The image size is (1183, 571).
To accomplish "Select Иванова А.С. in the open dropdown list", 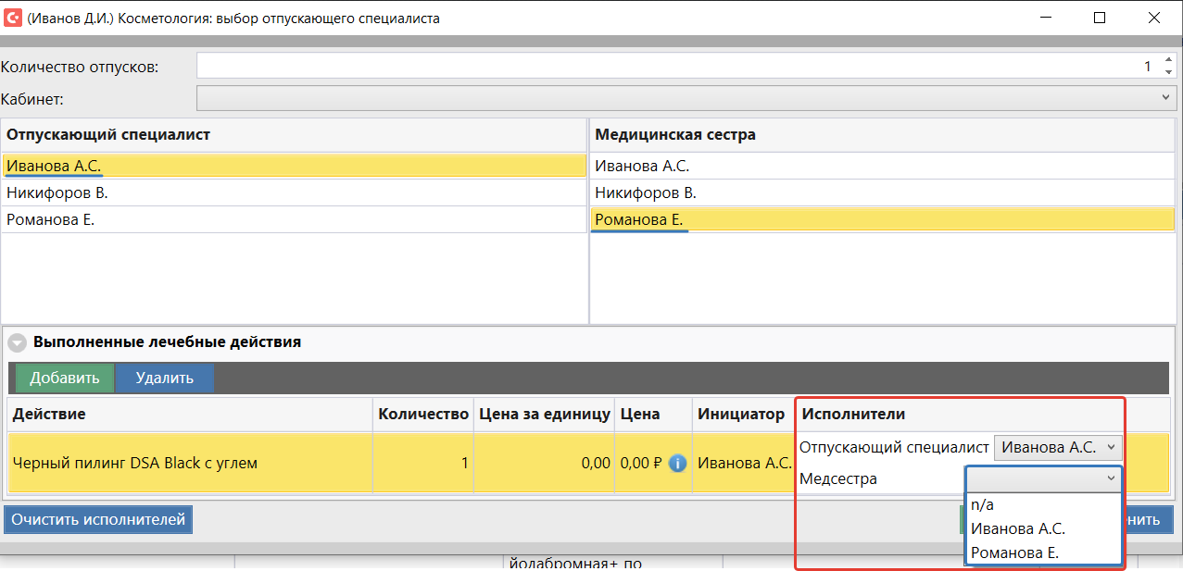I will click(1017, 528).
